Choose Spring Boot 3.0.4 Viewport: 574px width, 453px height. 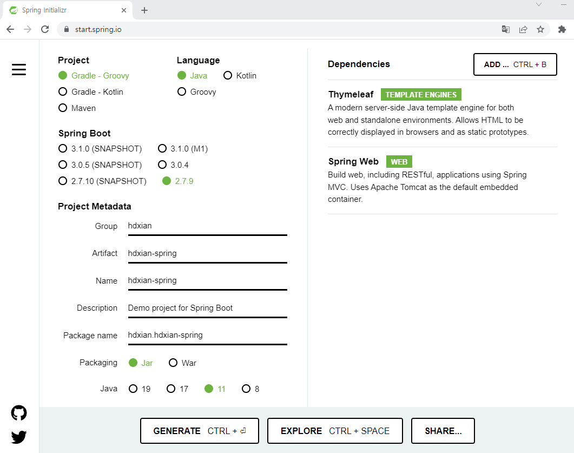173,165
